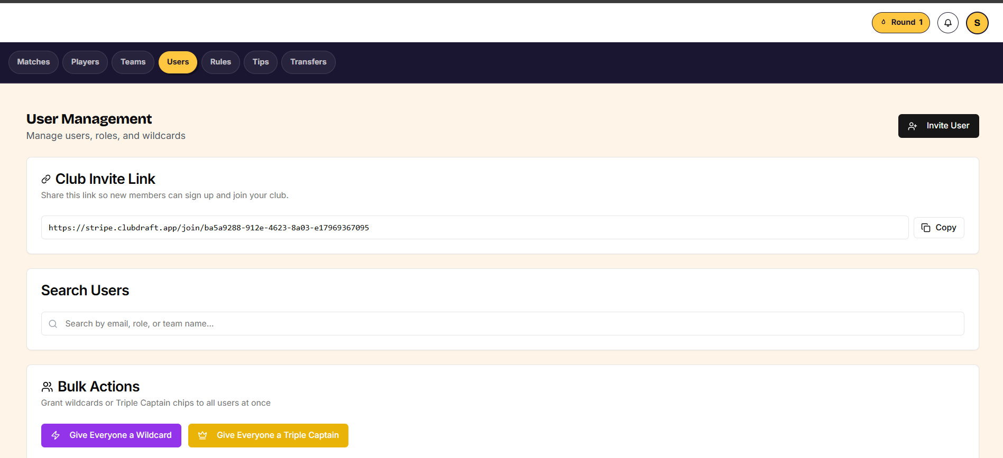Switch to the Matches tab
This screenshot has width=1003, height=458.
[x=33, y=62]
